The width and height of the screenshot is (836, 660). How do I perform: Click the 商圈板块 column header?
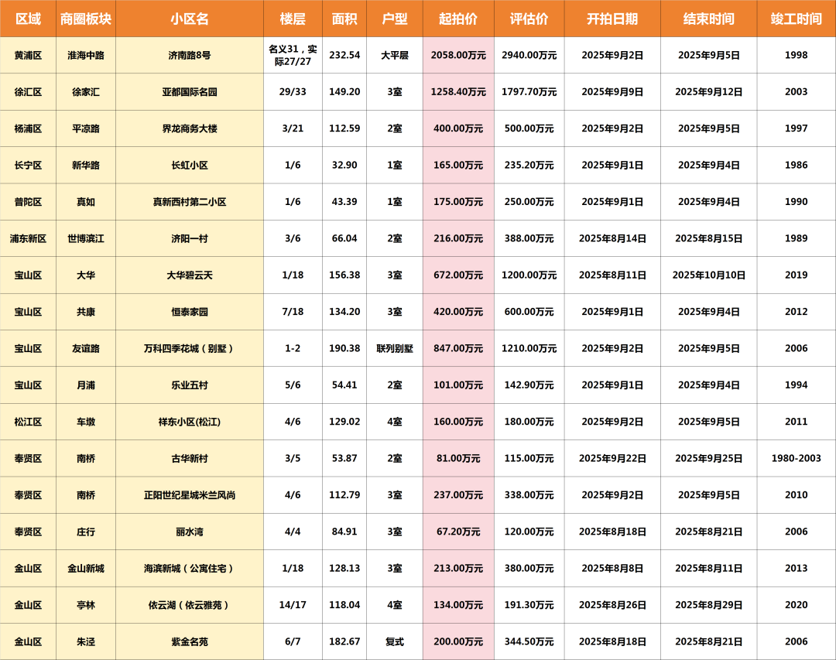coord(86,19)
